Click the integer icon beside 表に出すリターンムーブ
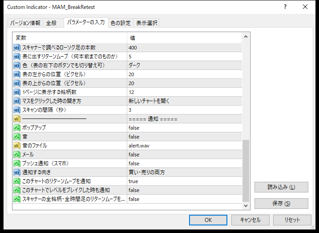This screenshot has height=233, width=319. [17, 57]
